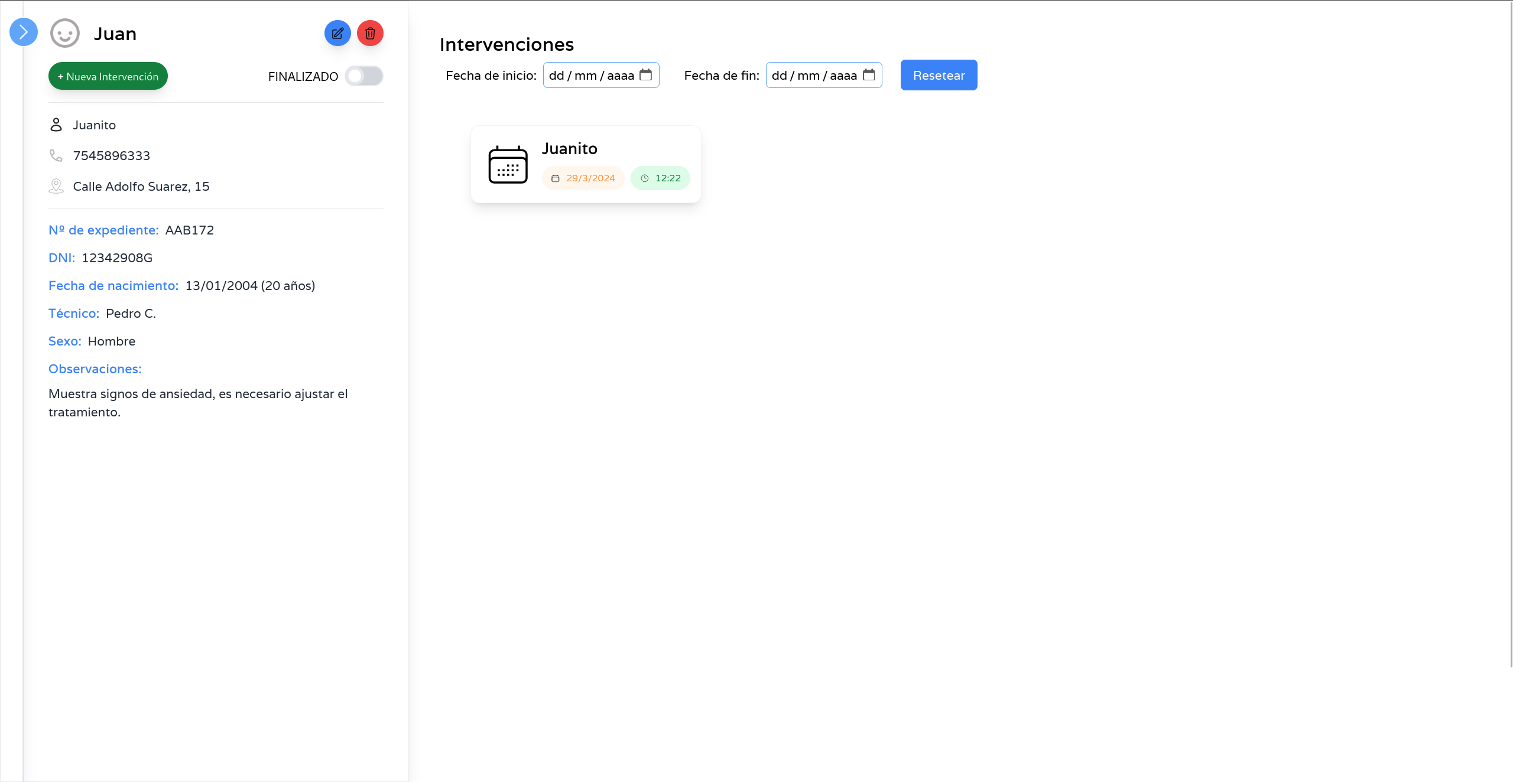
Task: Delete Juan using the red trash icon
Action: (371, 33)
